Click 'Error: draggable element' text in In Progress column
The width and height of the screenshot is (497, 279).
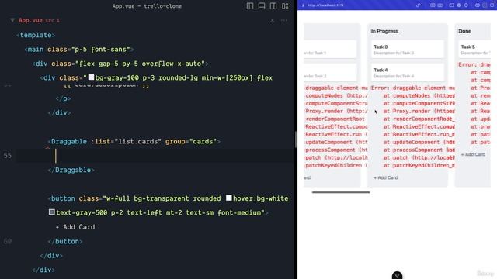pos(413,88)
